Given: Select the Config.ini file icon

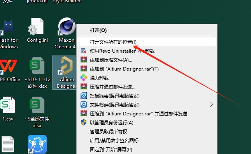Looking at the screenshot, I should [36, 27].
